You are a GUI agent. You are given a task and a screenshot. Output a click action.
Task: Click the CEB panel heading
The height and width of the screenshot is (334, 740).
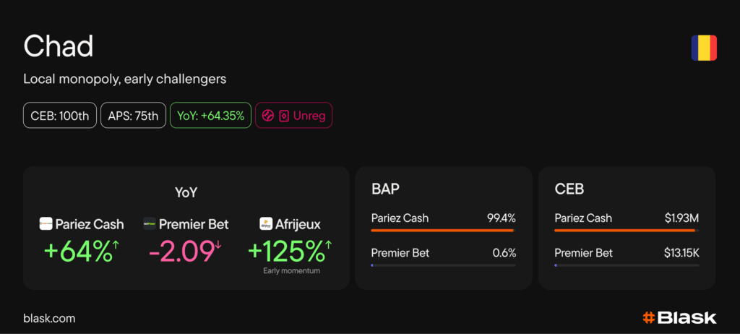point(569,189)
